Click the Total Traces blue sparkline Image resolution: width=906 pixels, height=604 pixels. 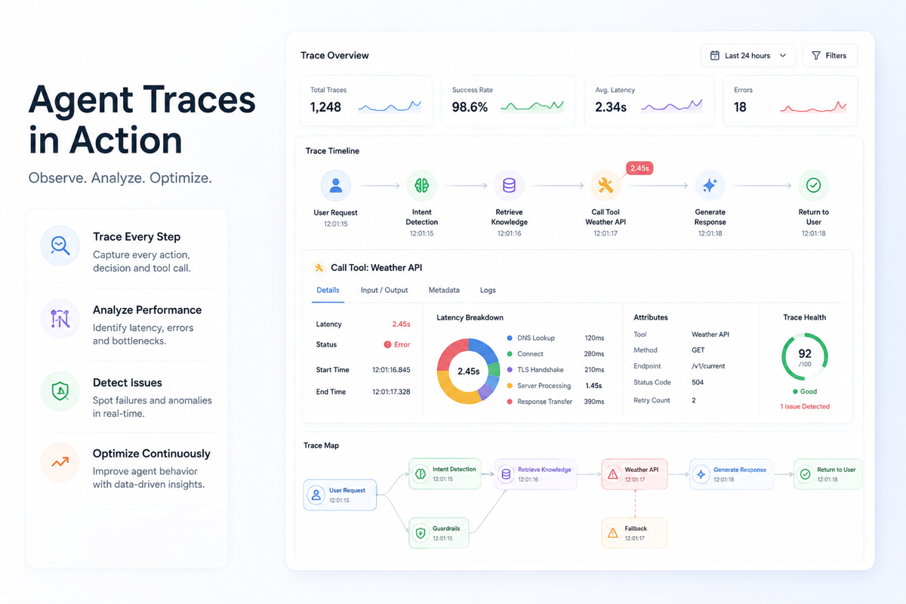390,107
